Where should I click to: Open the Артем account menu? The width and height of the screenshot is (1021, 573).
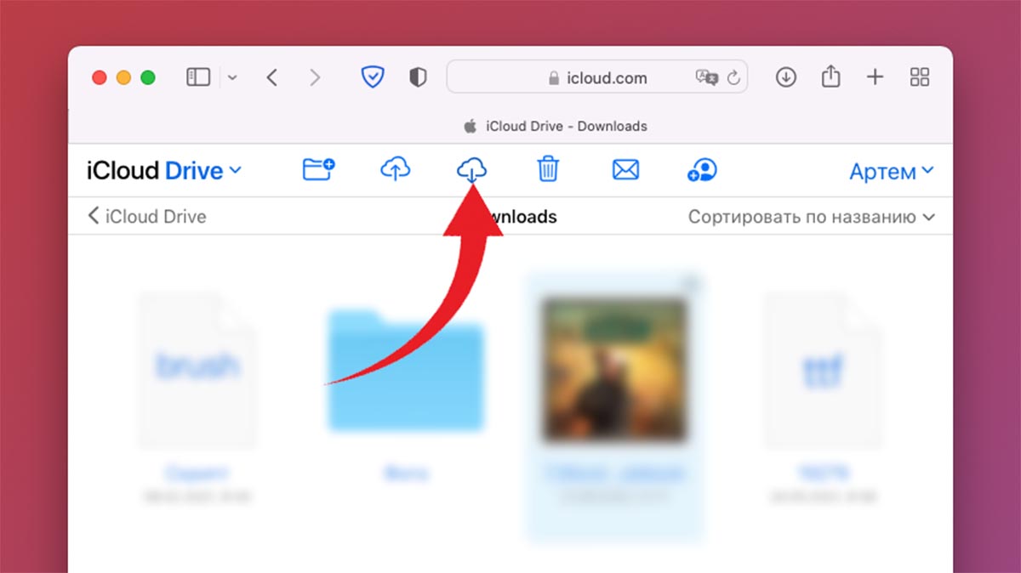(891, 172)
